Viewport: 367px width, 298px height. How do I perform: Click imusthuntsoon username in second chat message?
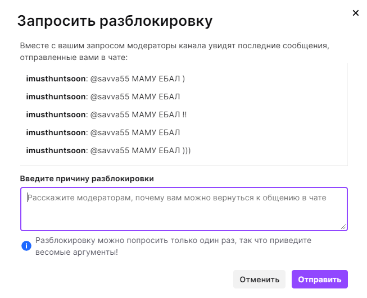(56, 97)
